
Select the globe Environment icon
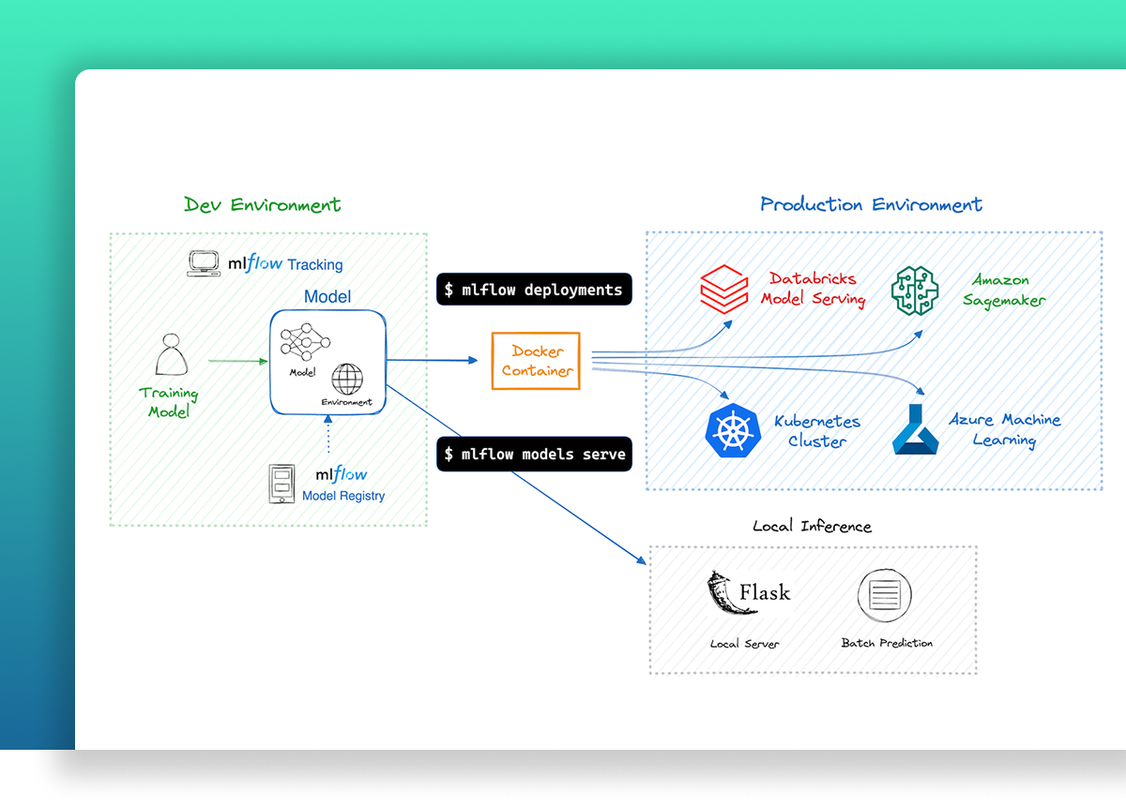pyautogui.click(x=348, y=381)
